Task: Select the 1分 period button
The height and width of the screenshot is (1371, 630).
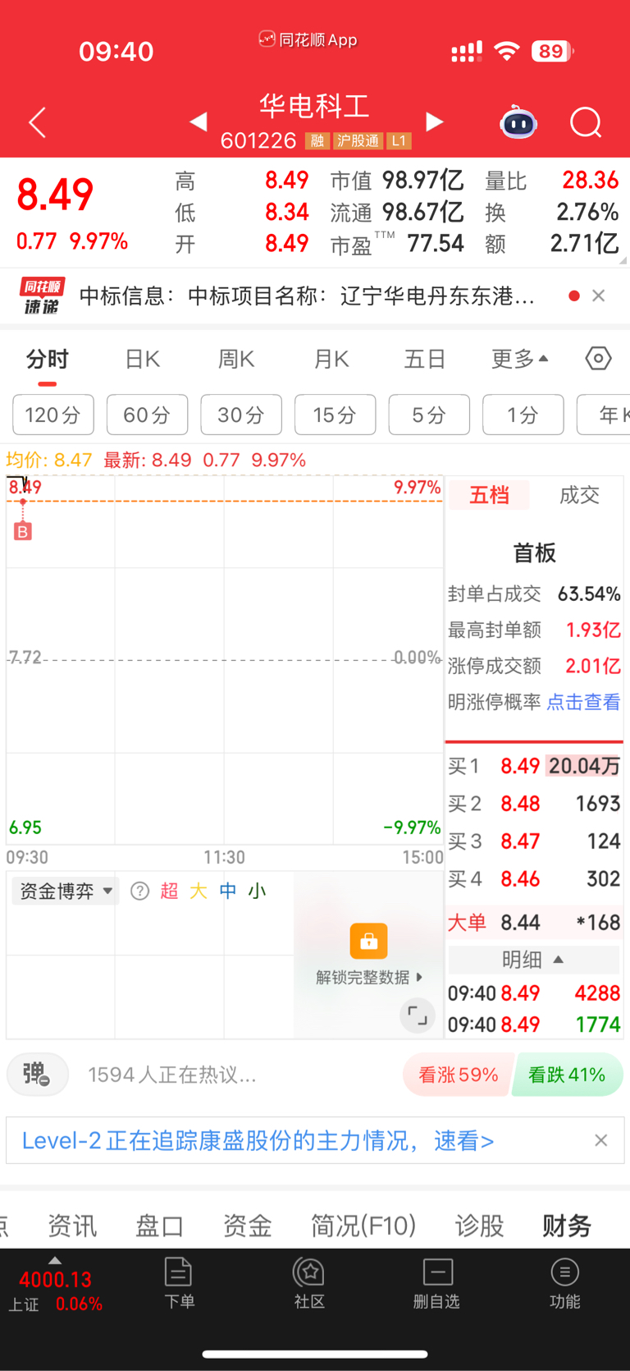Action: [x=523, y=415]
